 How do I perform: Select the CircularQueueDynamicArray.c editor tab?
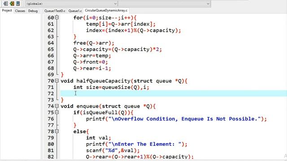[x=106, y=11]
